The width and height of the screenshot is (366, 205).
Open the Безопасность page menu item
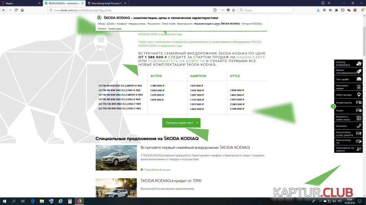click(185, 24)
